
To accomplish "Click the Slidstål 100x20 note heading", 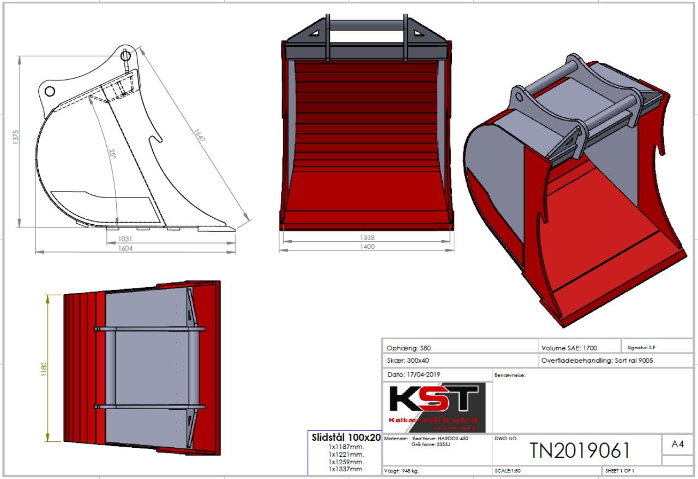I will pyautogui.click(x=346, y=438).
